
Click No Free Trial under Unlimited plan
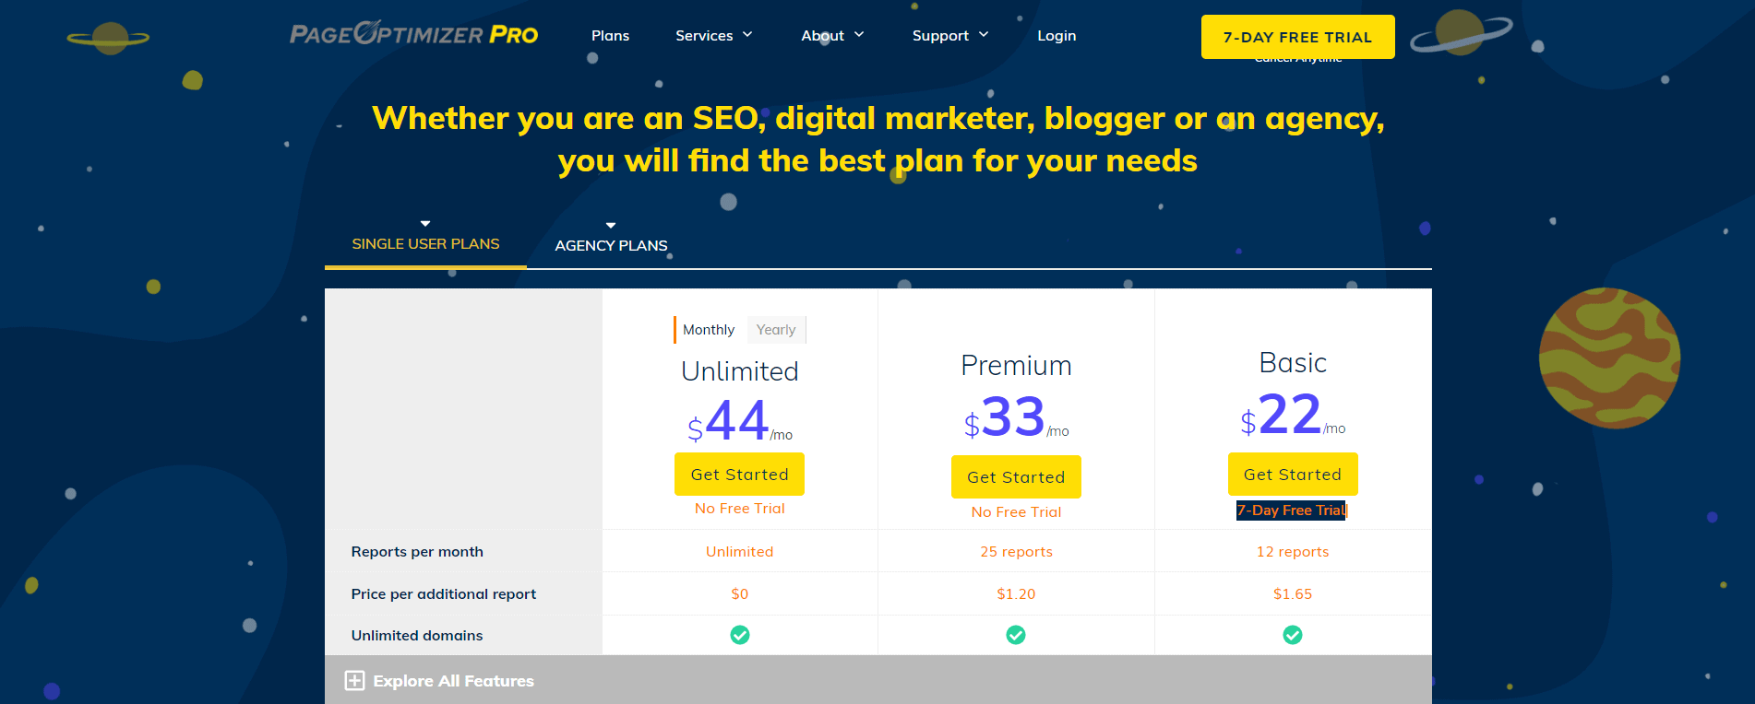pyautogui.click(x=739, y=509)
